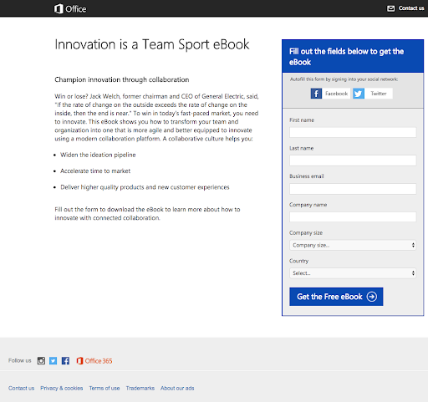Image resolution: width=428 pixels, height=402 pixels.
Task: Open the footer Facebook icon
Action: click(x=65, y=361)
